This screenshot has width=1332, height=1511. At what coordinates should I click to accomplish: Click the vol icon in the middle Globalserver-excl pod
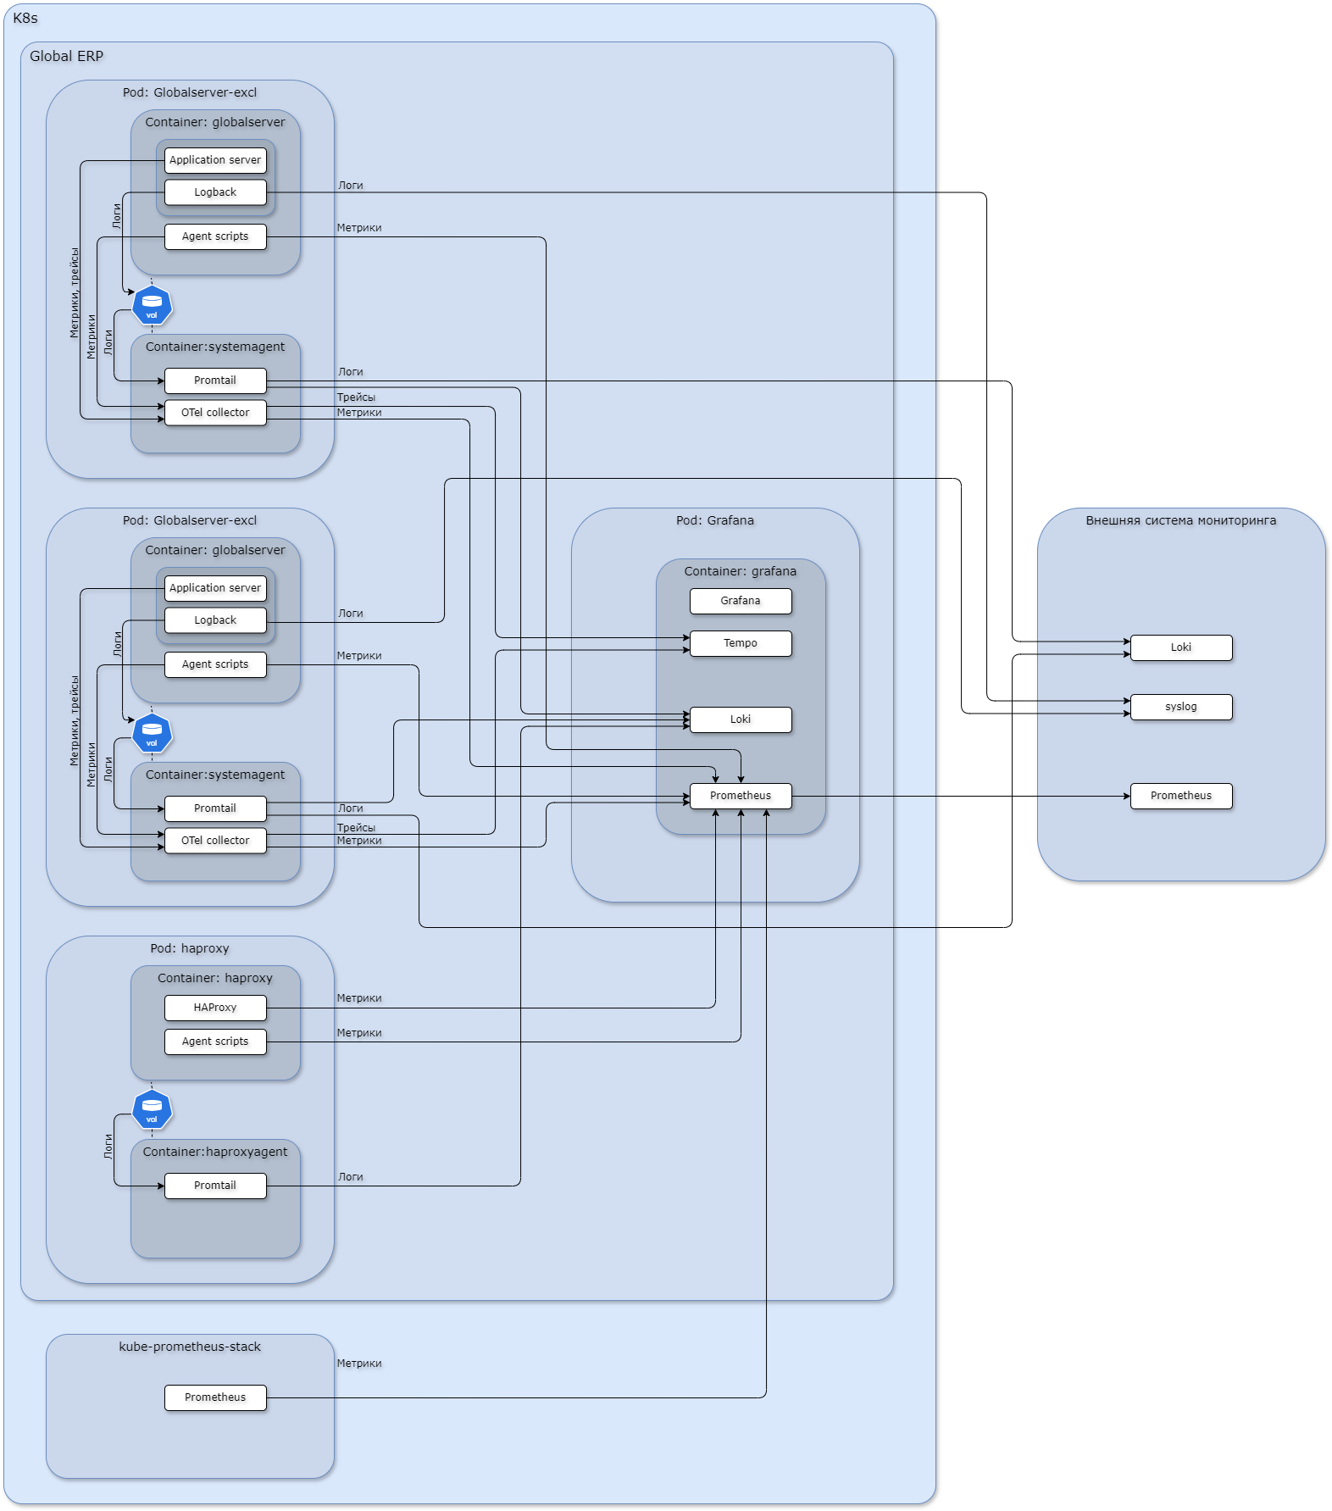[152, 733]
